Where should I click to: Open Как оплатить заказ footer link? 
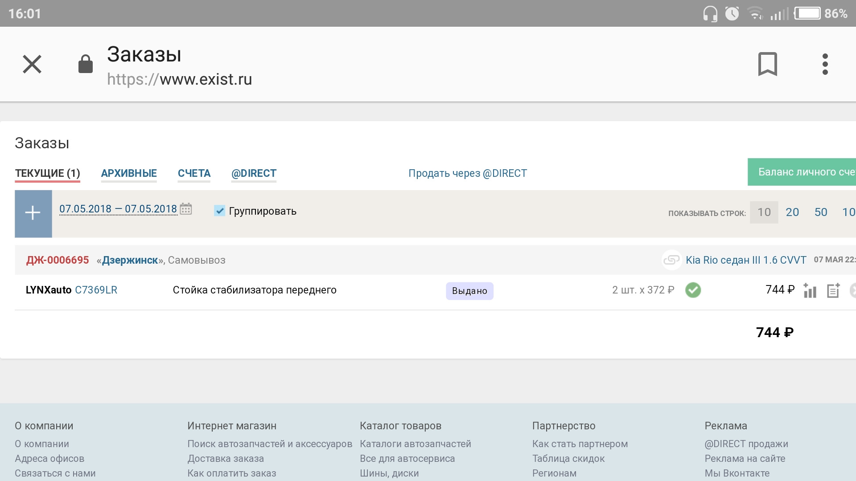[x=232, y=473]
